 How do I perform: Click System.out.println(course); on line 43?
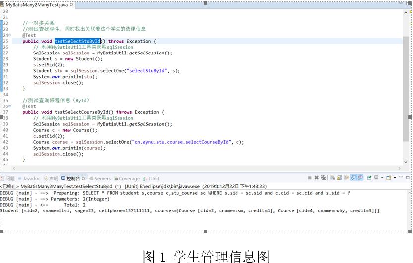[69, 148]
